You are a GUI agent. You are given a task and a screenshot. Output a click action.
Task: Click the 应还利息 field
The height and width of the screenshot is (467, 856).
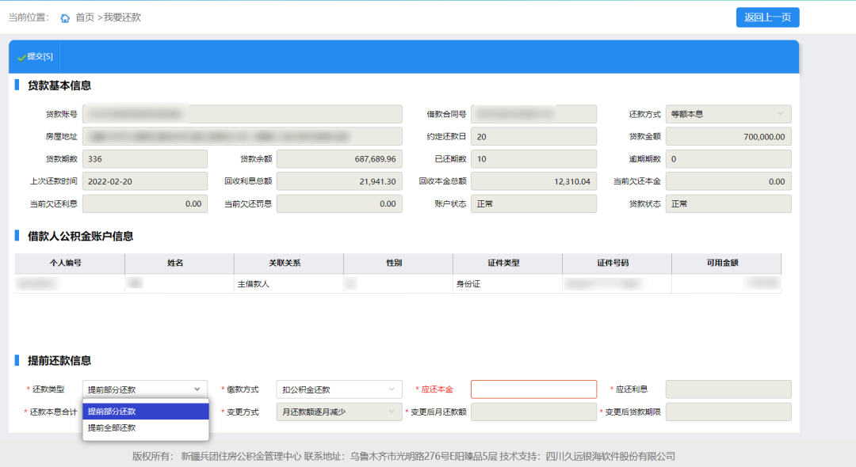pyautogui.click(x=728, y=389)
